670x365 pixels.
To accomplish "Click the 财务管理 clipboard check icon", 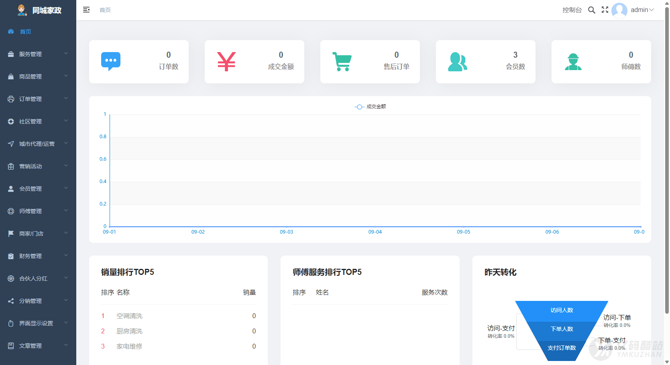I will [x=11, y=256].
